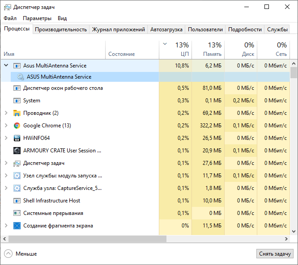The height and width of the screenshot is (265, 298).
Task: Collapse the Asus MultiAntenna Service group
Action: click(x=6, y=66)
